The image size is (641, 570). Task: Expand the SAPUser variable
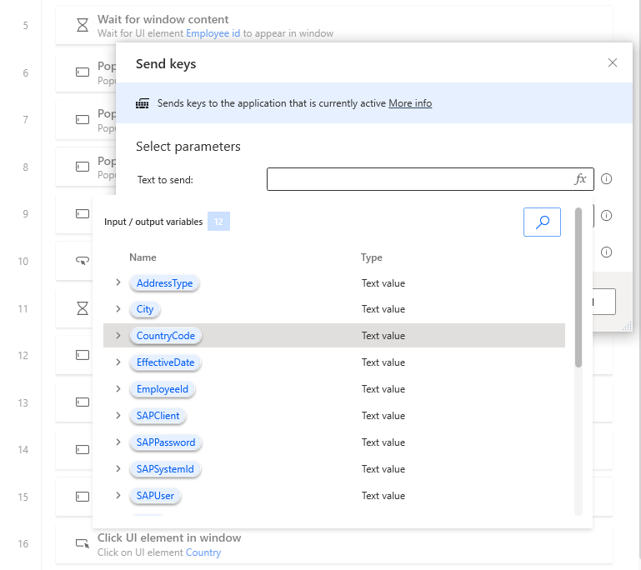click(118, 495)
